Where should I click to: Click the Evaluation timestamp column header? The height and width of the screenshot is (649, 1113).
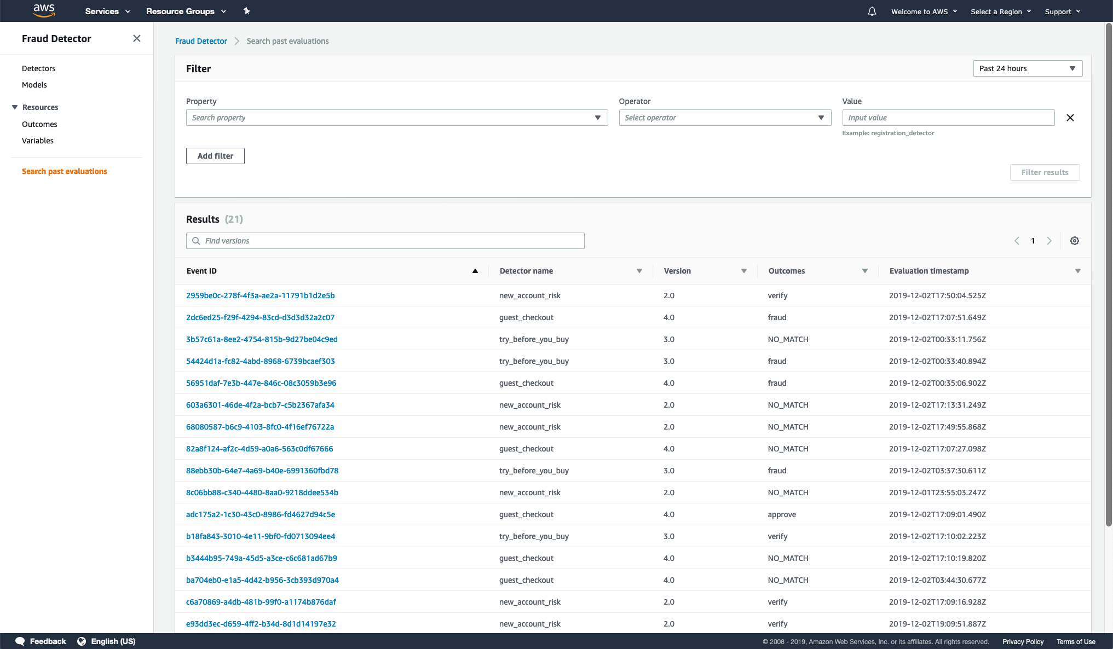point(929,271)
